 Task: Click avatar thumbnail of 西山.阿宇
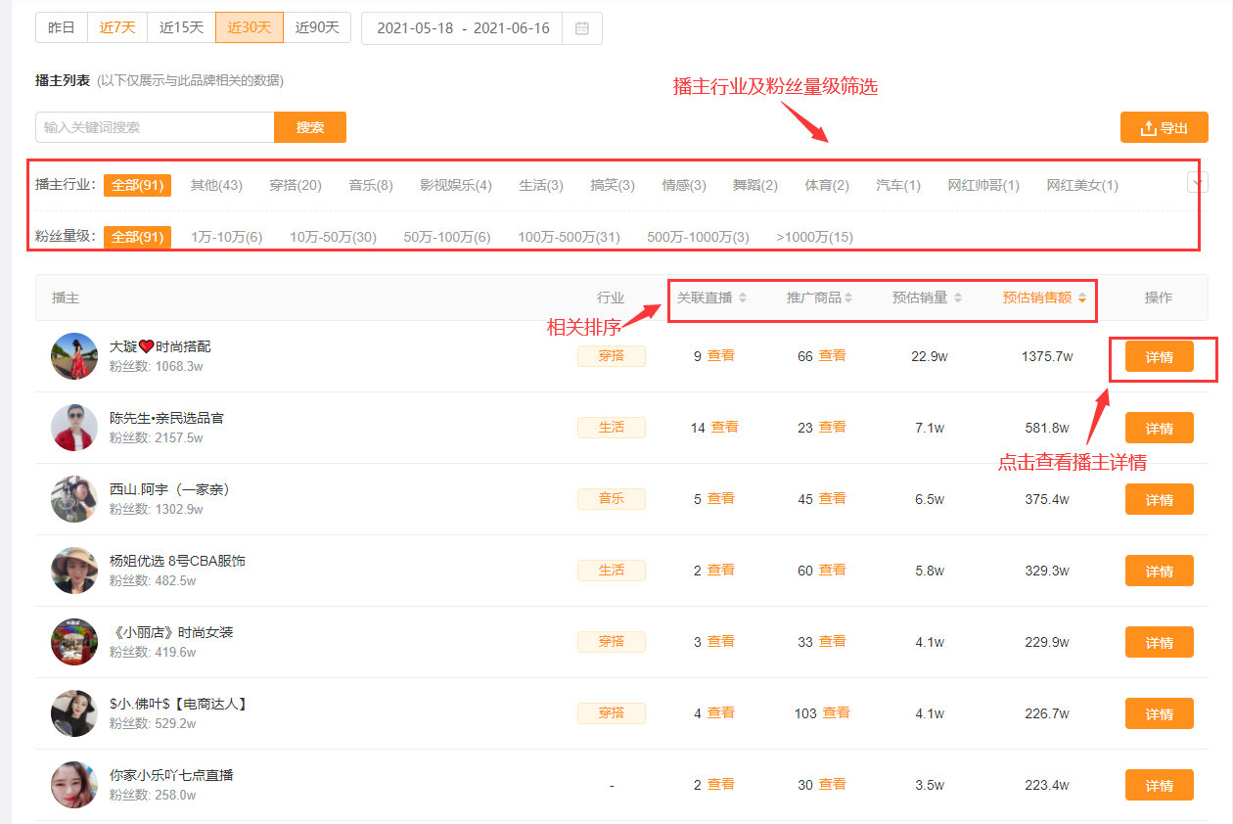(73, 499)
